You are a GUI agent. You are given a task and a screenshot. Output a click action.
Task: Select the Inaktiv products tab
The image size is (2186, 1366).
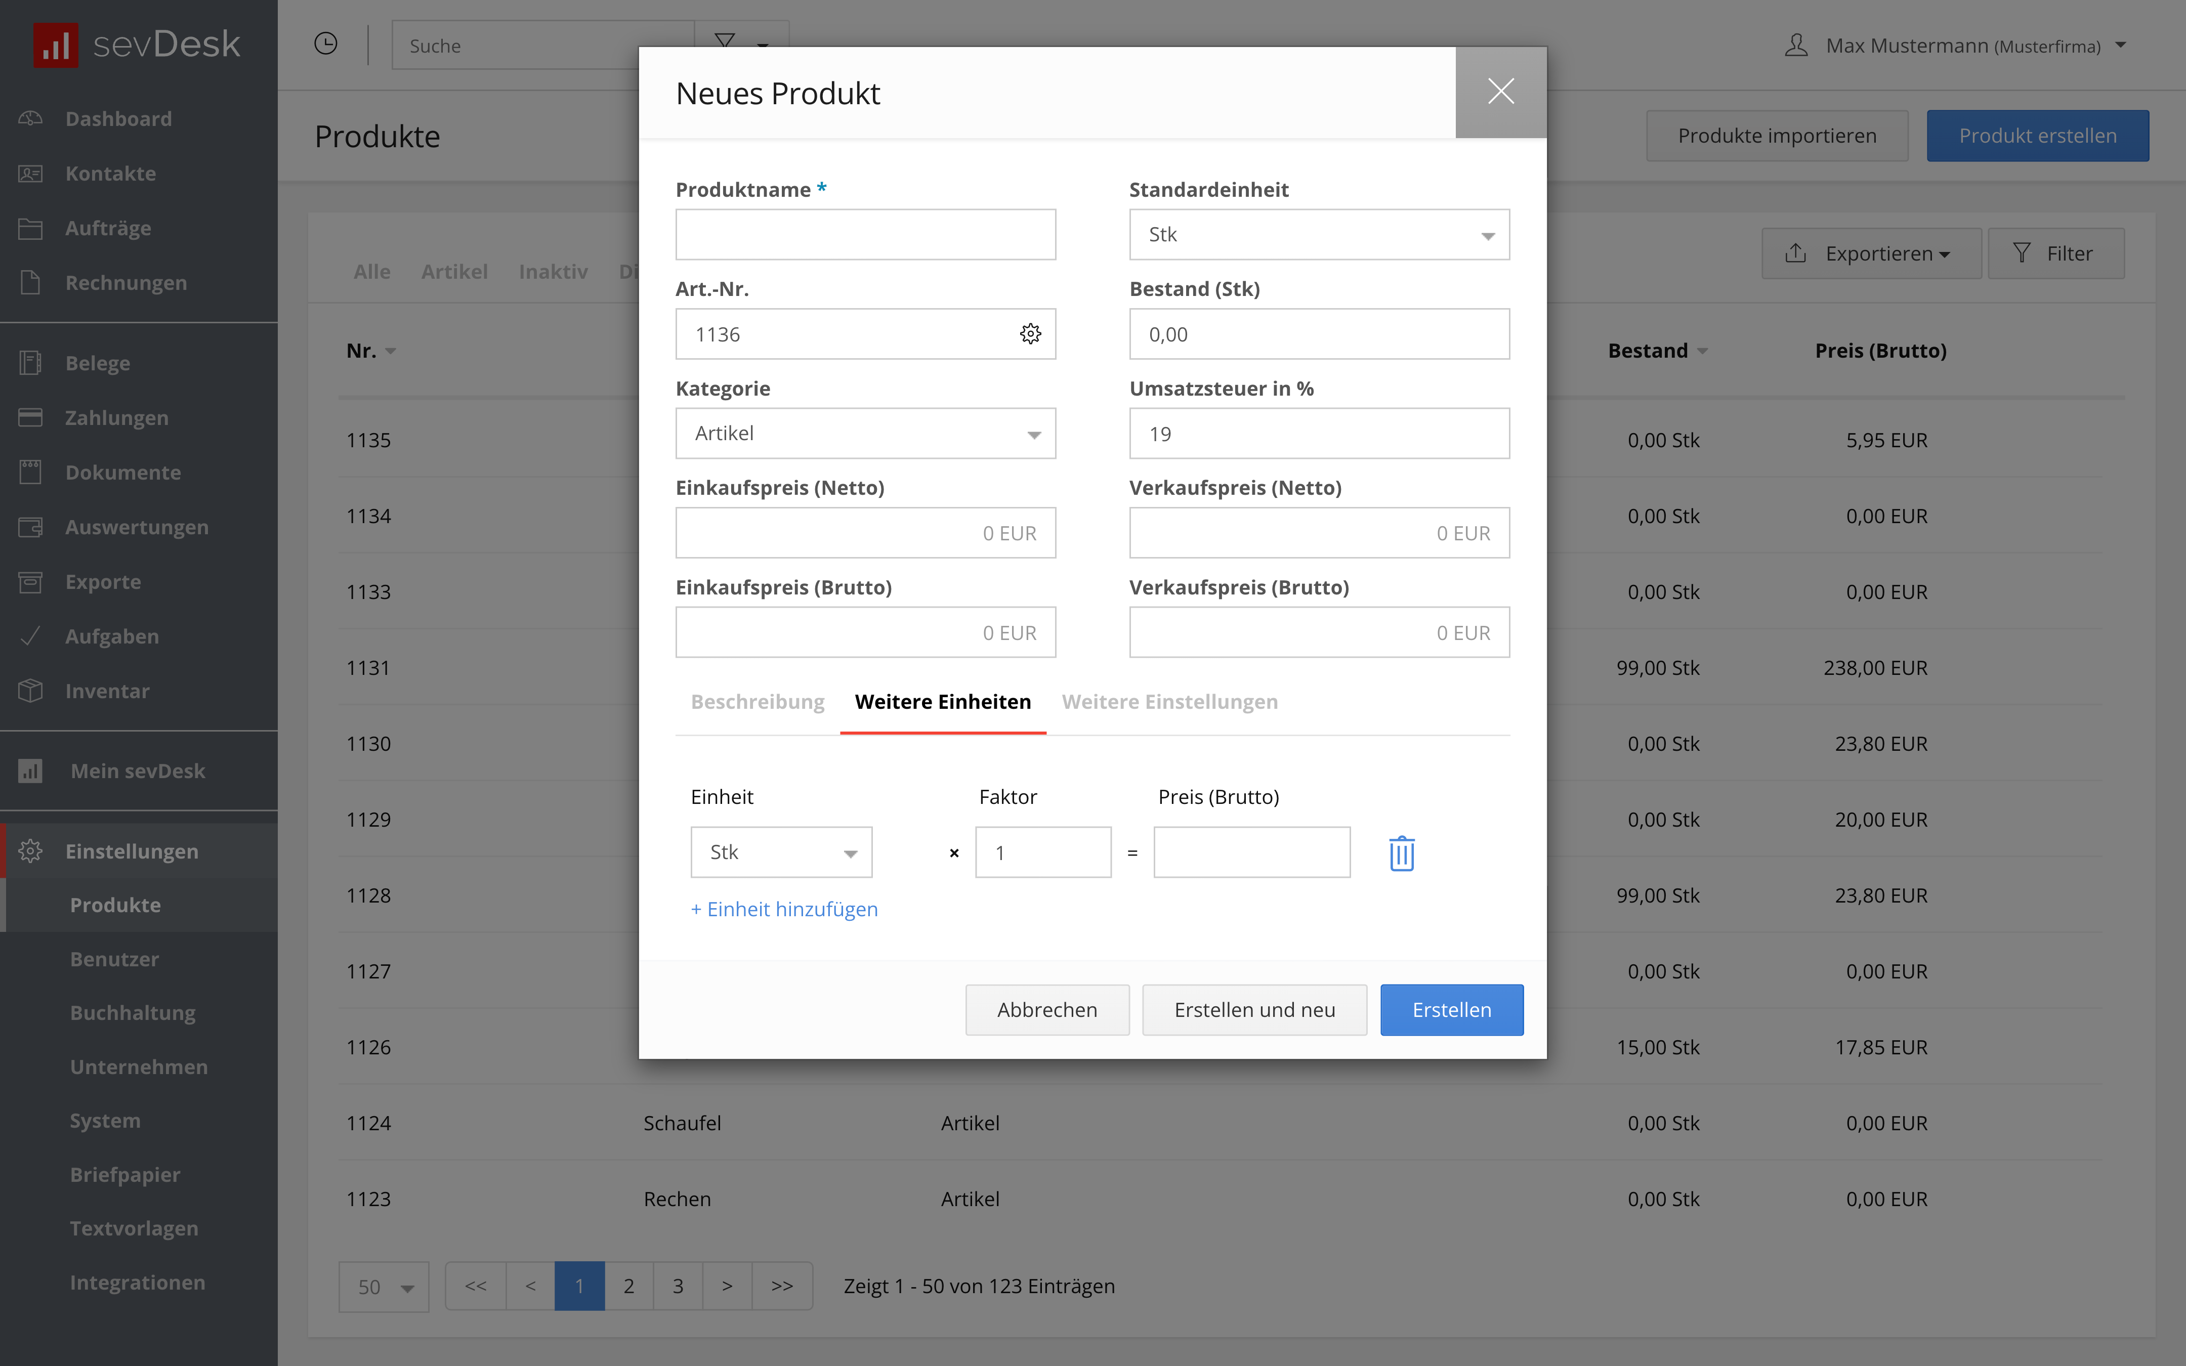click(x=553, y=271)
